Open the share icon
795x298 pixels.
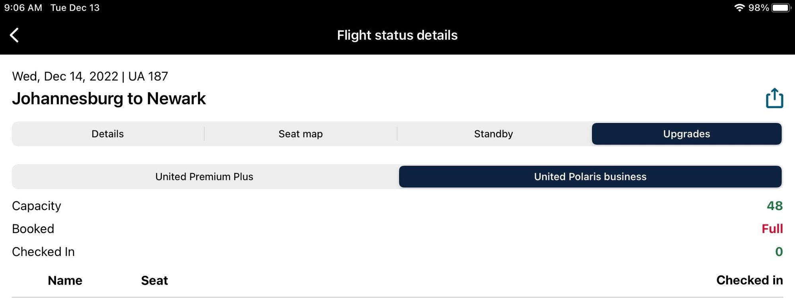(774, 98)
